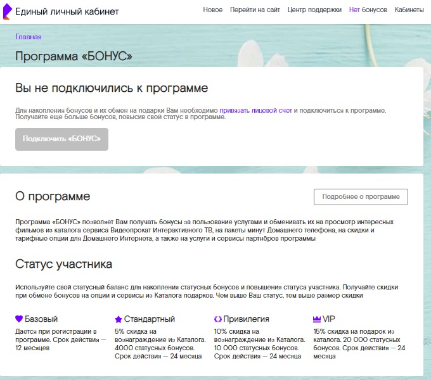Click the 5% скидка description text
This screenshot has height=380, width=431.
(160, 344)
